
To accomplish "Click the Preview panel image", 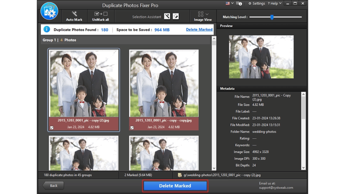I will click(261, 57).
